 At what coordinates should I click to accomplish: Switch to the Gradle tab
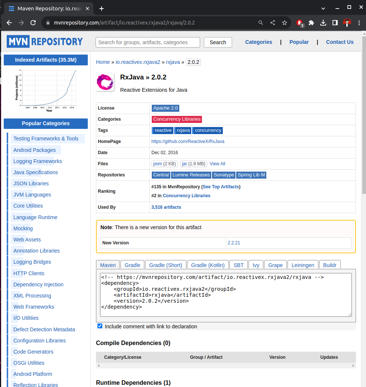click(x=132, y=265)
